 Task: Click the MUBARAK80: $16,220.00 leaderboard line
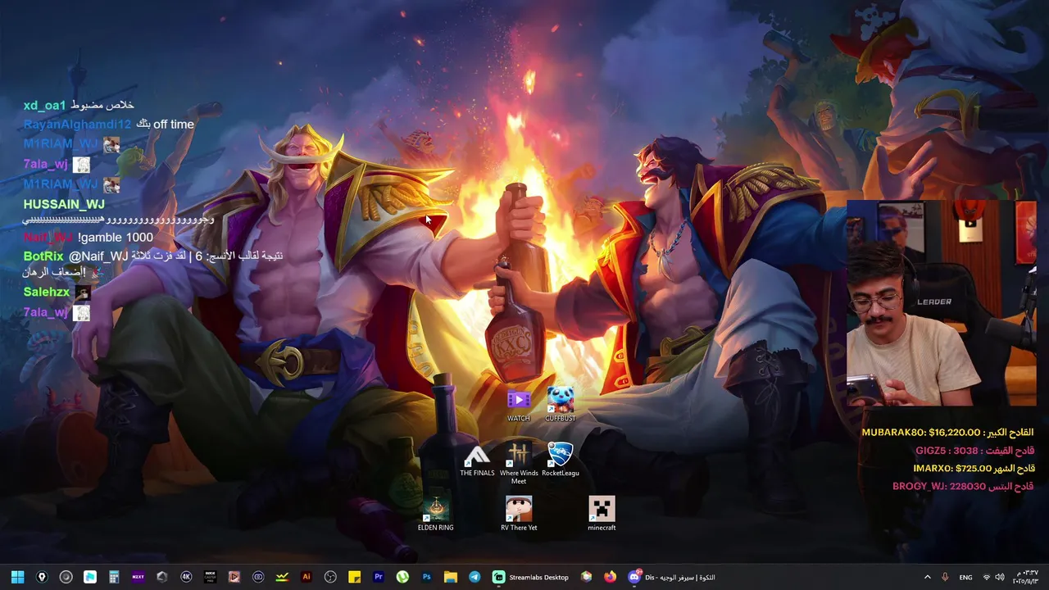pyautogui.click(x=947, y=433)
